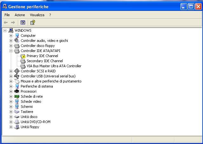Expand the Processori node
Image resolution: width=203 pixels, height=144 pixels.
(x=11, y=92)
